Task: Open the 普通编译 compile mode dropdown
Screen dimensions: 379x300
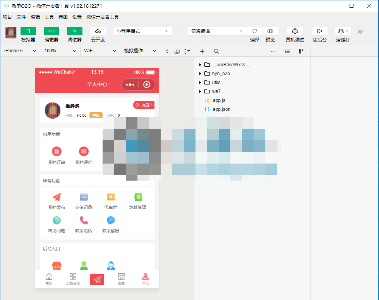Action: (217, 31)
